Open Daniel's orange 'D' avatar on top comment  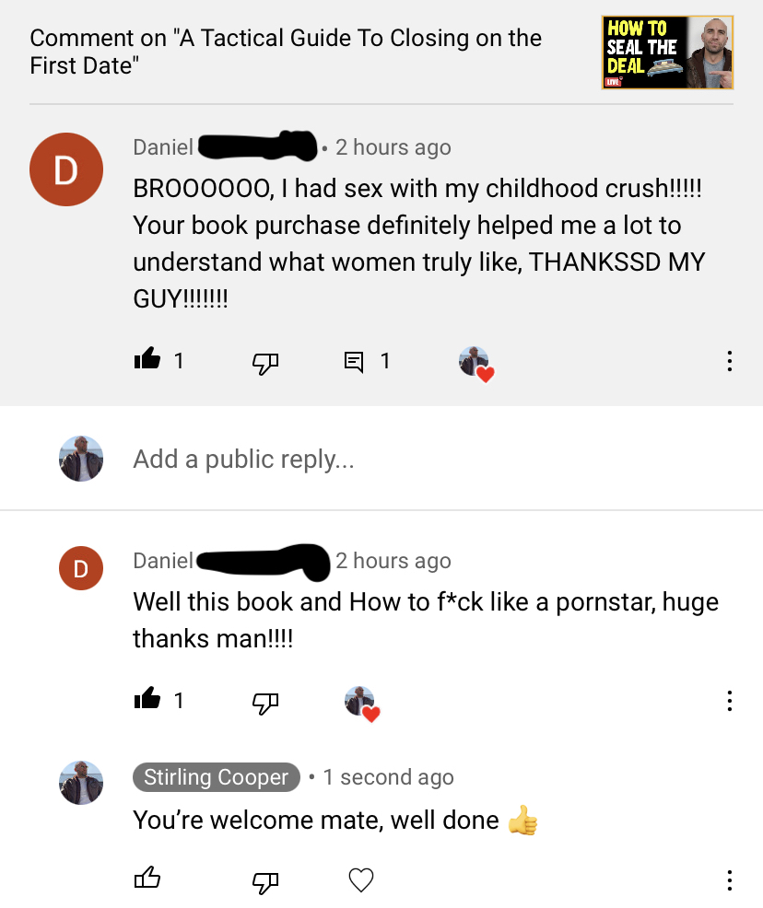tap(66, 169)
